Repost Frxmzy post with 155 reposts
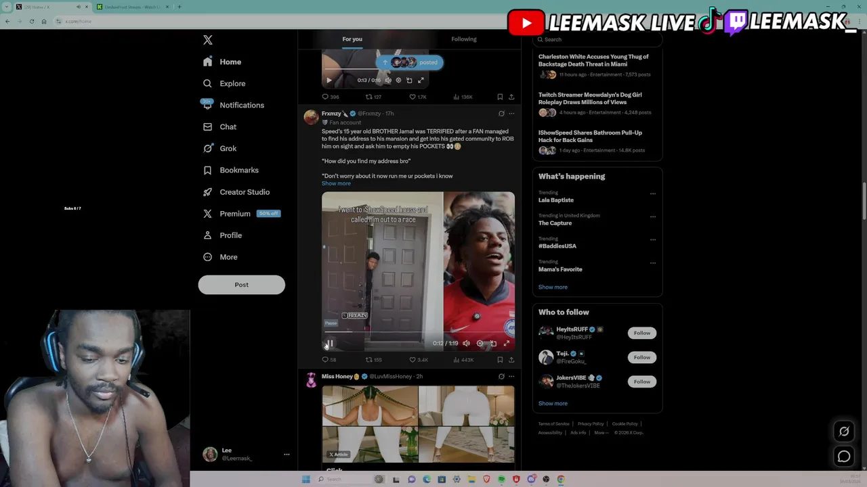The image size is (867, 487). (373, 360)
